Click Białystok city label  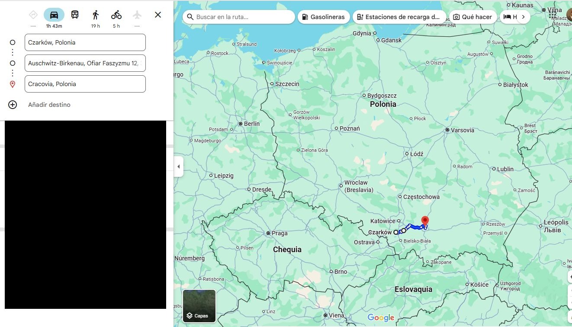pos(516,85)
